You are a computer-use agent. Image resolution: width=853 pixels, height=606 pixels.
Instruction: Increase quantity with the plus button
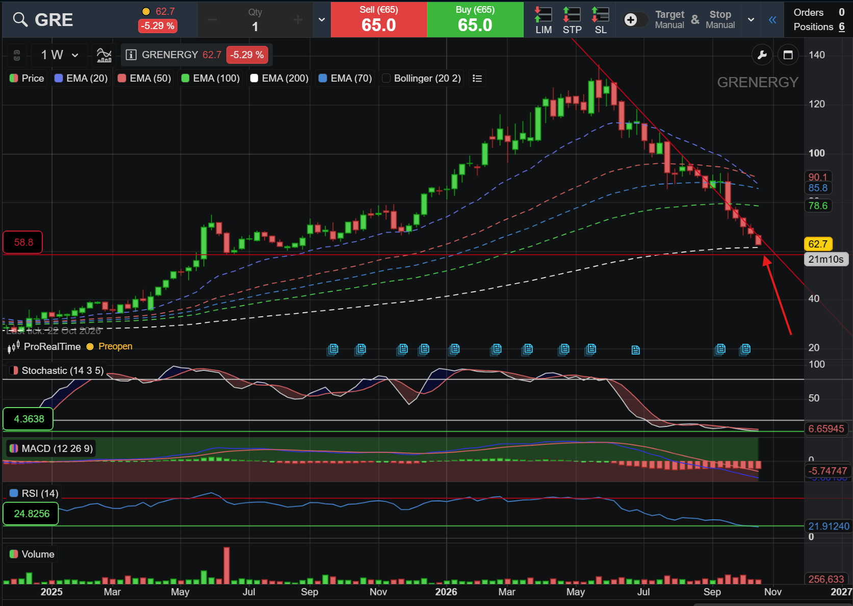[x=298, y=20]
